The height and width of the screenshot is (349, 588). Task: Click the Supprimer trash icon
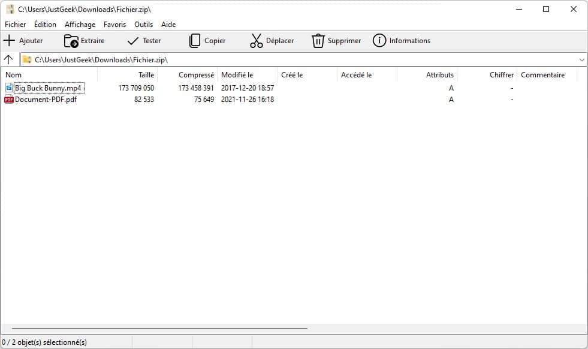pos(318,41)
